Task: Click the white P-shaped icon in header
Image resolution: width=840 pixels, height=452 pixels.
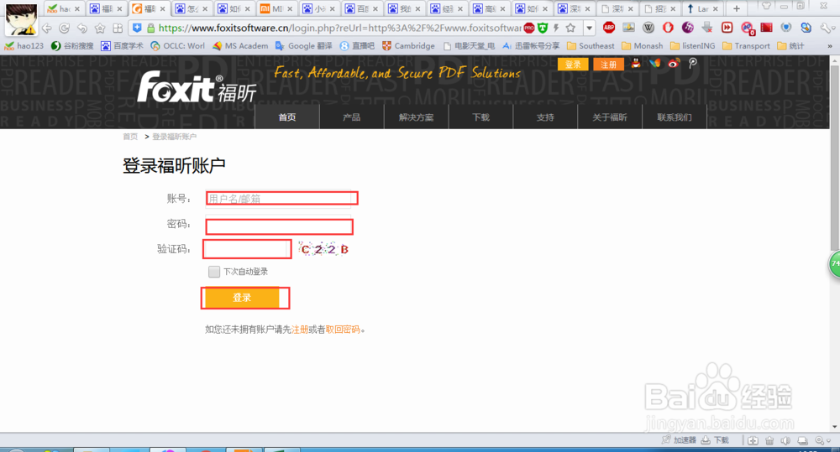Action: coord(693,64)
